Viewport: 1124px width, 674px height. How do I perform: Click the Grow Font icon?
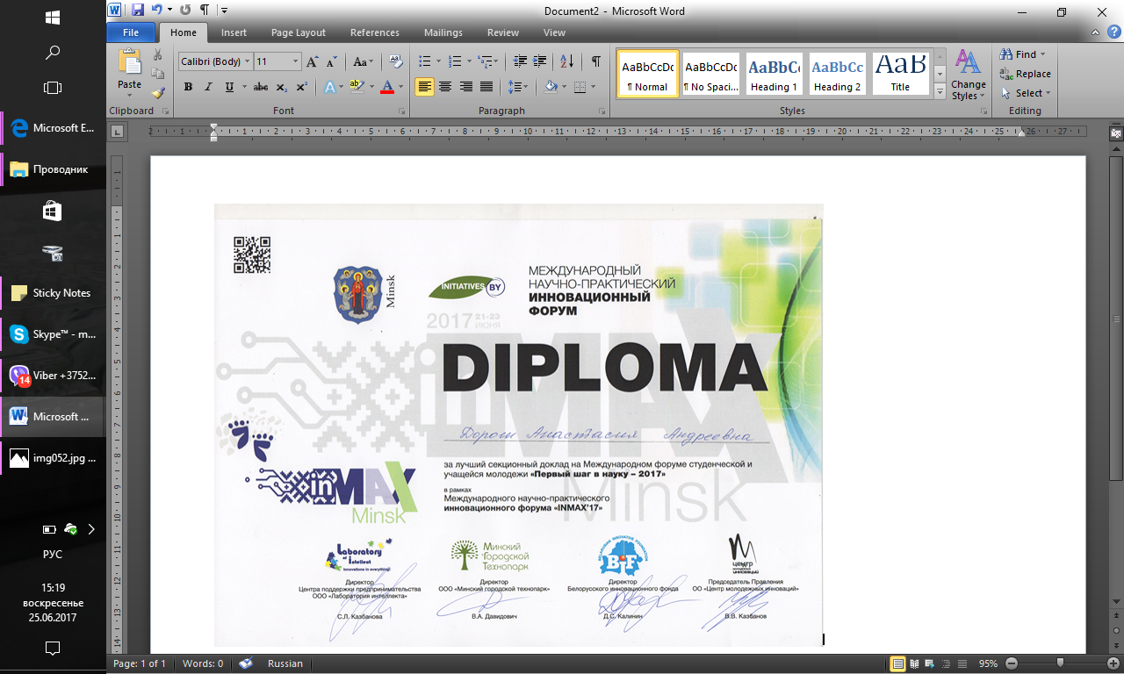point(312,62)
